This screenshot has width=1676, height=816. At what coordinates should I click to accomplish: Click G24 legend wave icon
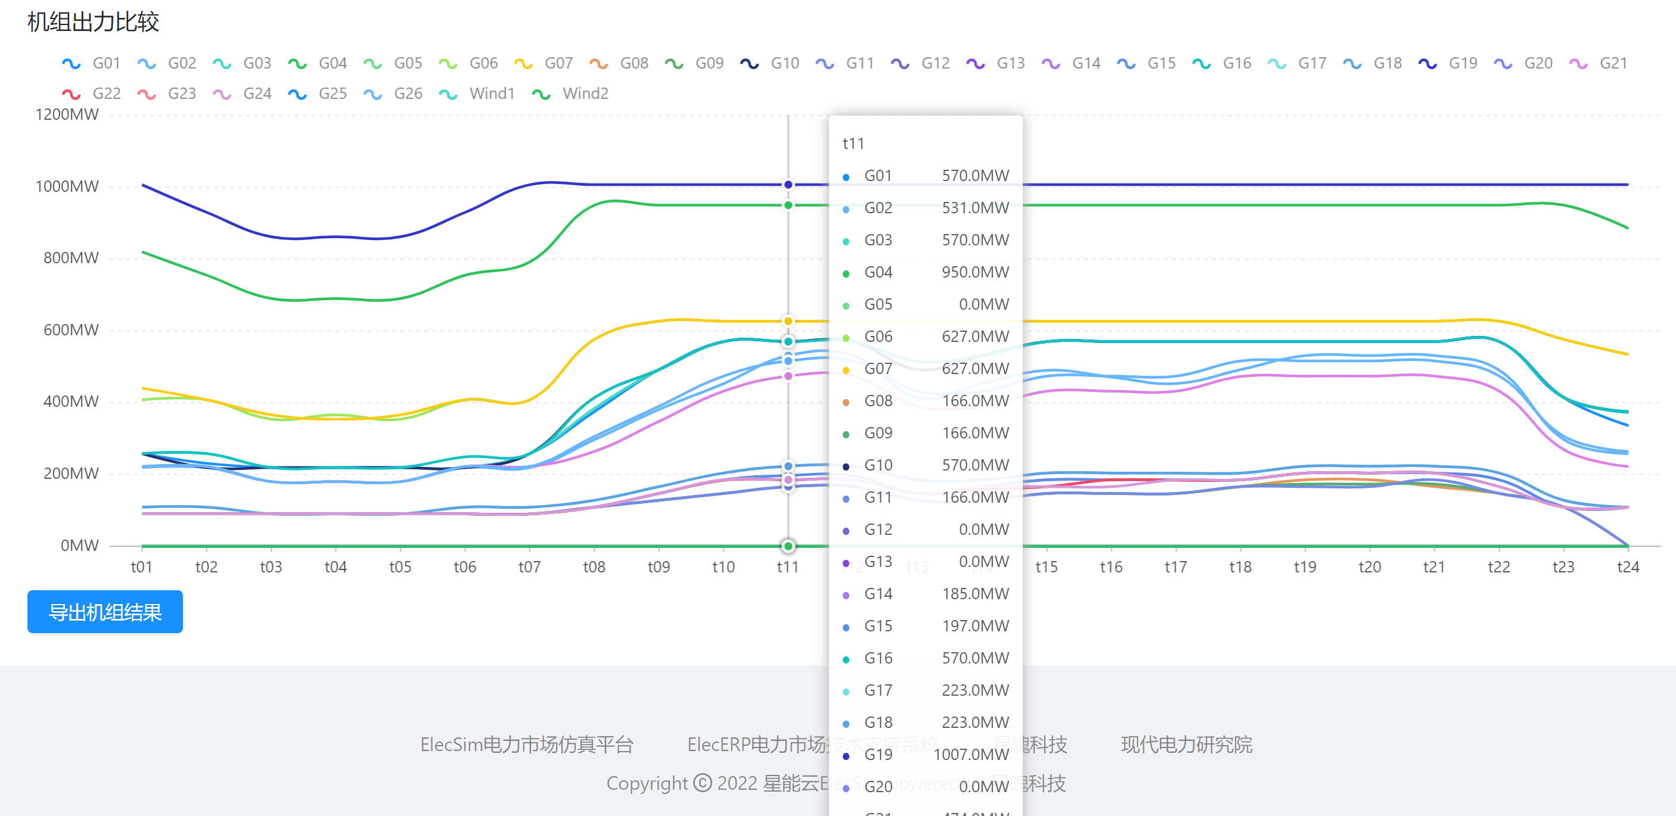[x=222, y=94]
